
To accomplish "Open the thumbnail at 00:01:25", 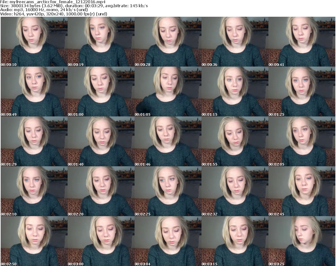I will click(x=302, y=92).
